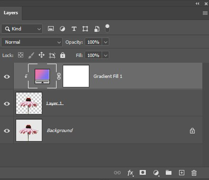The image size is (209, 180).
Task: Prevent auto-nesting into artboards lock icon
Action: [52, 55]
